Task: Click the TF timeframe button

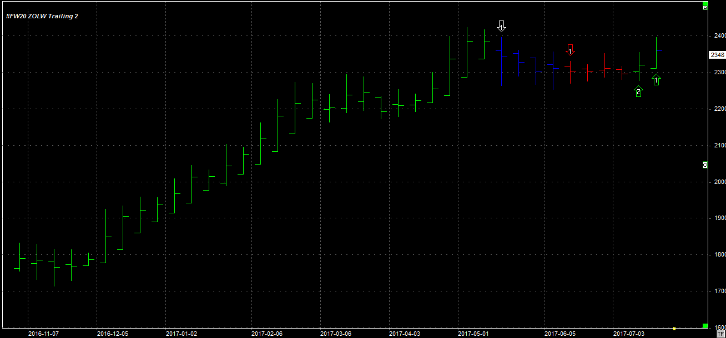Action: pyautogui.click(x=720, y=334)
